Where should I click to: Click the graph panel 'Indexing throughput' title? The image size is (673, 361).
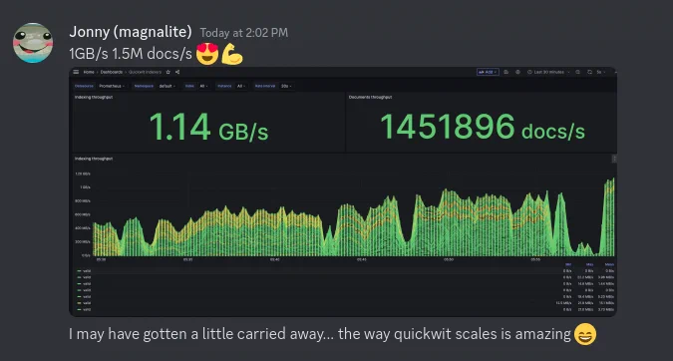[x=94, y=159]
